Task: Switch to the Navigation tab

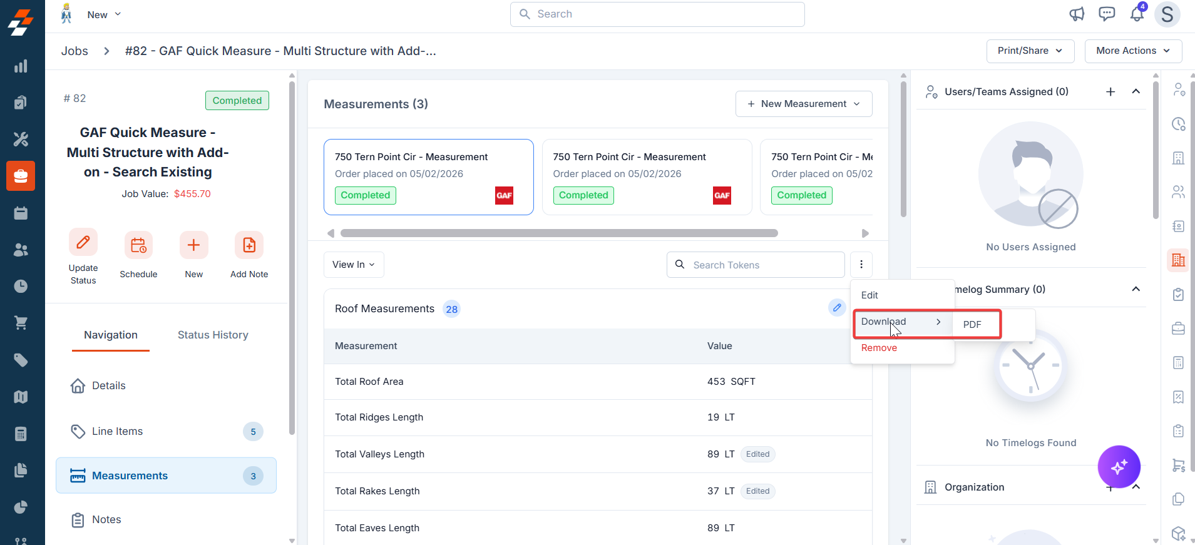Action: pyautogui.click(x=111, y=335)
